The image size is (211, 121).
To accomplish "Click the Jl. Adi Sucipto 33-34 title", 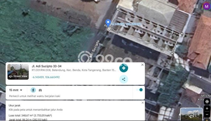I will [x=46, y=66].
